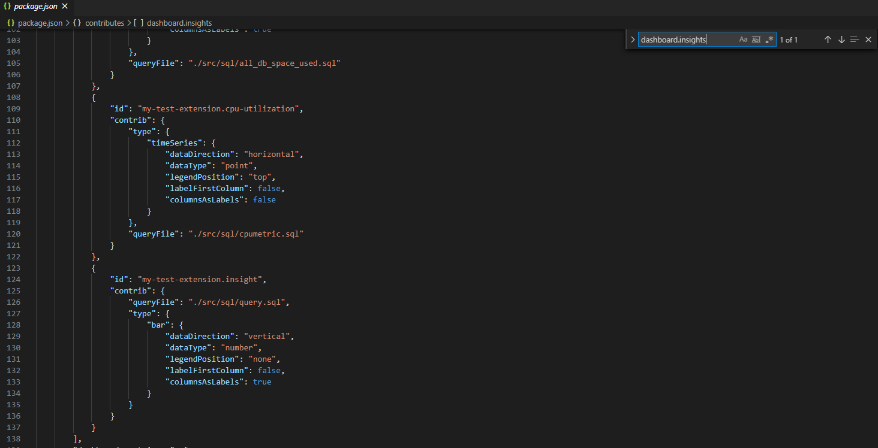878x448 pixels.
Task: Click line number 124 in gutter
Action: click(x=13, y=279)
